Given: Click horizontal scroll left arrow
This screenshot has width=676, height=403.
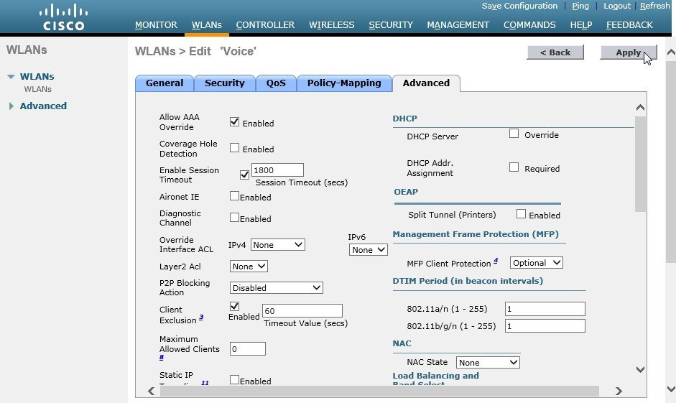Looking at the screenshot, I should click(151, 391).
